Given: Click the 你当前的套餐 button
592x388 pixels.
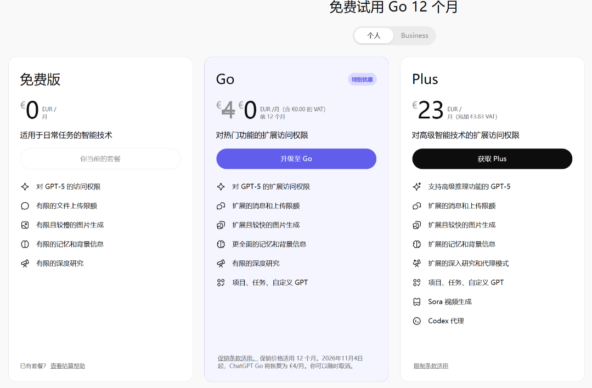Looking at the screenshot, I should point(100,159).
